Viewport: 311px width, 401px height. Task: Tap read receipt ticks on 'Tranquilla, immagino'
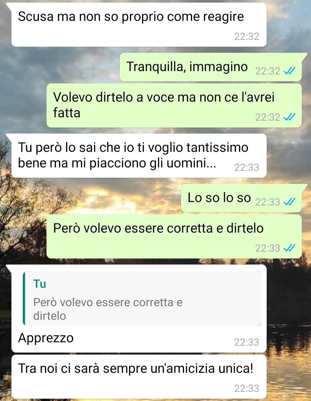coord(289,71)
